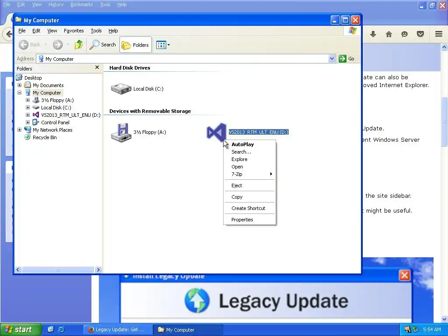Open Firefox Bookmarks menu
Image resolution: width=448 pixels, height=336 pixels.
coord(82,4)
